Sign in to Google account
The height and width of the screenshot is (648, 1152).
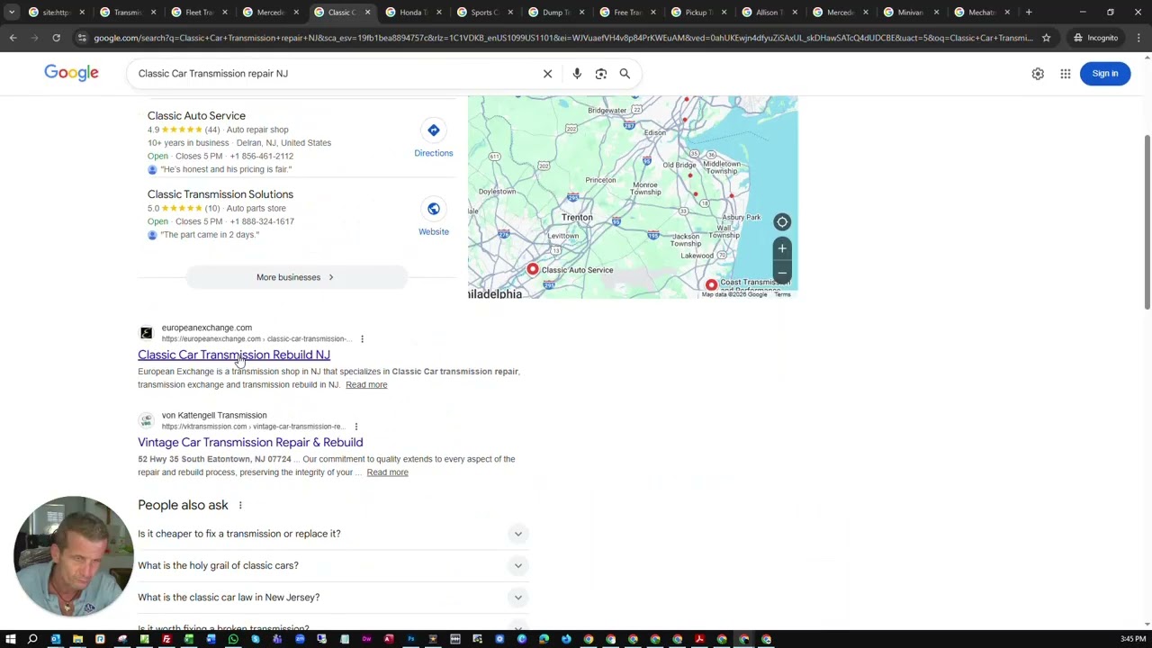pos(1105,74)
